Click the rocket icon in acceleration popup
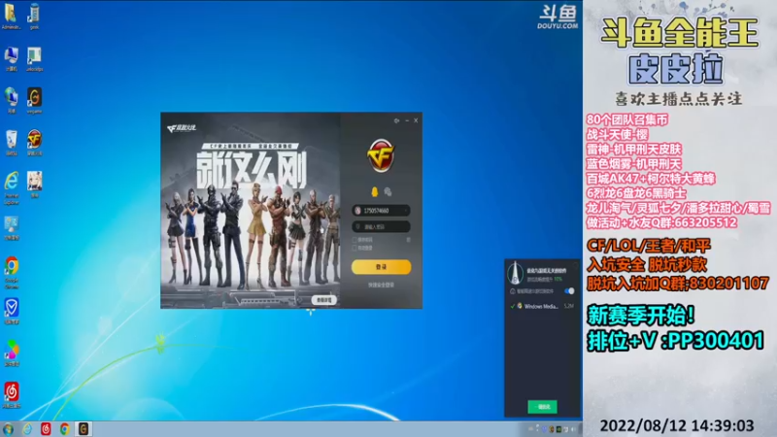The height and width of the screenshot is (437, 777). pyautogui.click(x=516, y=273)
